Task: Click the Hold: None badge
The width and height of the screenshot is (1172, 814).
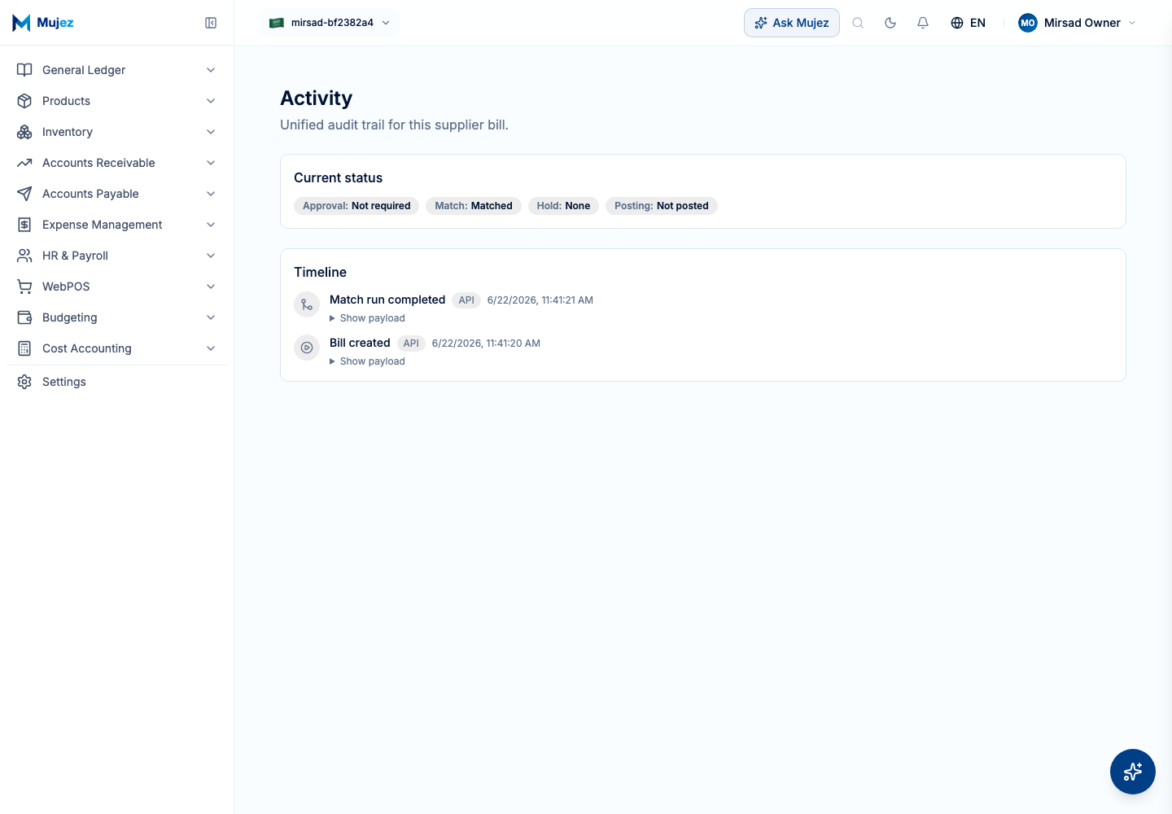Action: 563,206
